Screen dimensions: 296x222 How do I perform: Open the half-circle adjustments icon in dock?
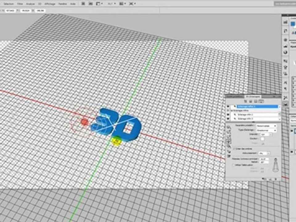(286, 52)
